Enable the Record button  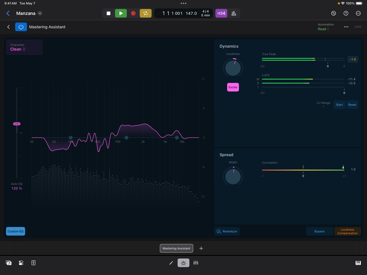(x=133, y=13)
